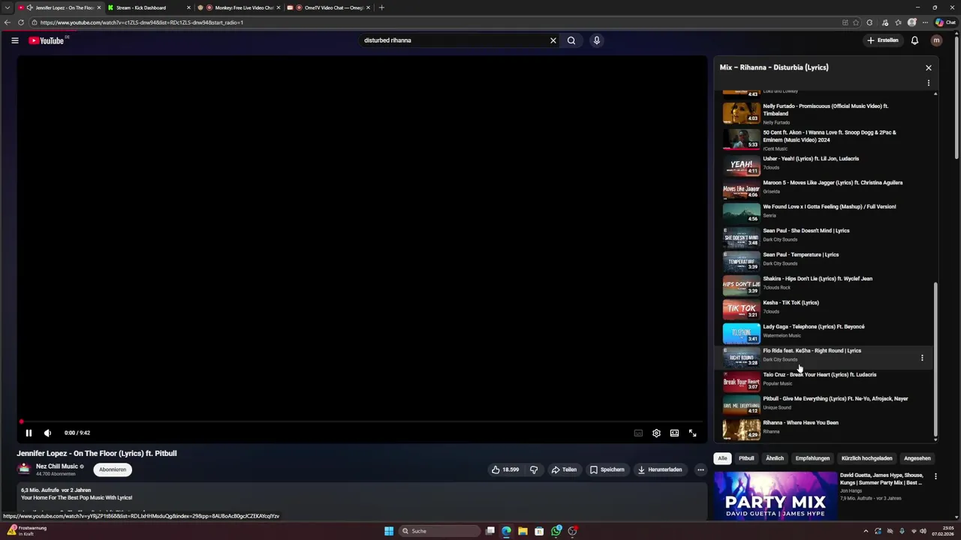Image resolution: width=961 pixels, height=540 pixels.
Task: Clear the search box text
Action: pyautogui.click(x=553, y=40)
